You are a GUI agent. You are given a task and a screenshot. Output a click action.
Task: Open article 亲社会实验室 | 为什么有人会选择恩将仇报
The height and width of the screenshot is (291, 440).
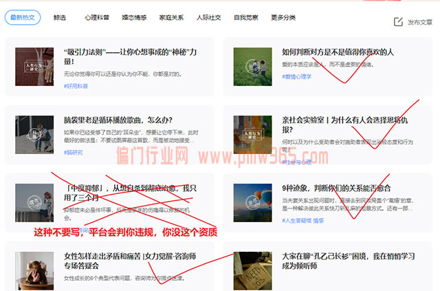345,125
